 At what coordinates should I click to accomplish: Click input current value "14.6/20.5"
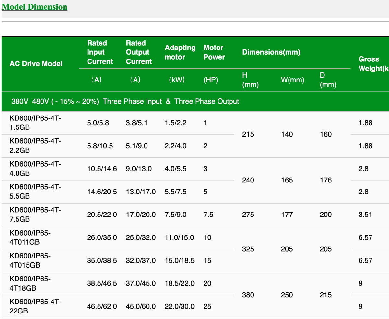coord(102,192)
